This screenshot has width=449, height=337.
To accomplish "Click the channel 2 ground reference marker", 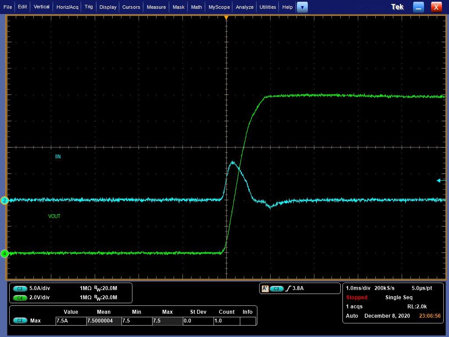I will coord(4,200).
